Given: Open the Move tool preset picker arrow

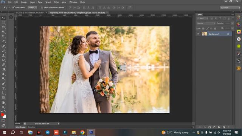Looking at the screenshot, I should [x=9, y=8].
